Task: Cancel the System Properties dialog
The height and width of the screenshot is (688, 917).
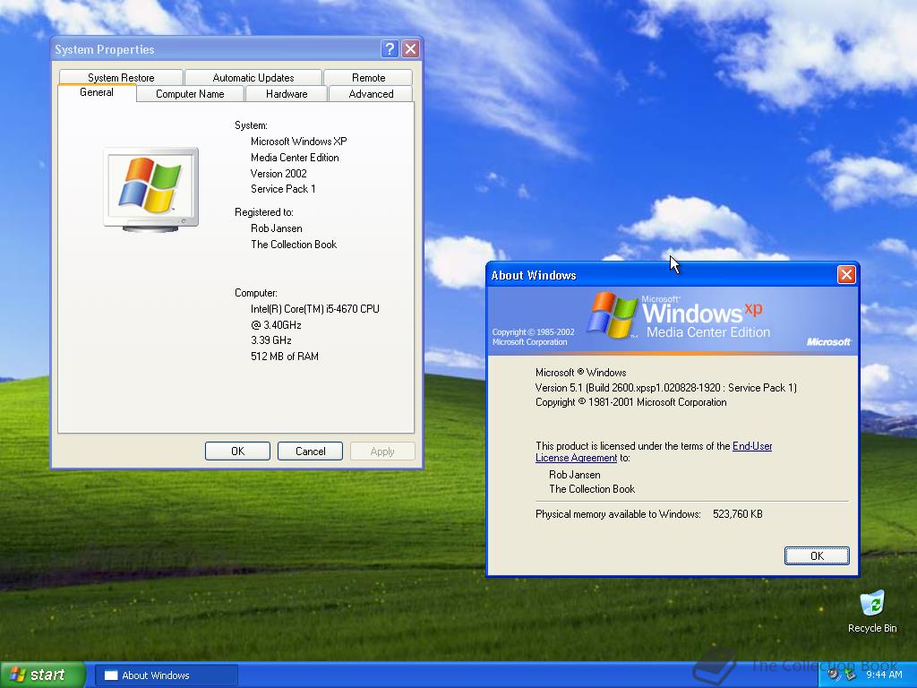Action: 310,451
